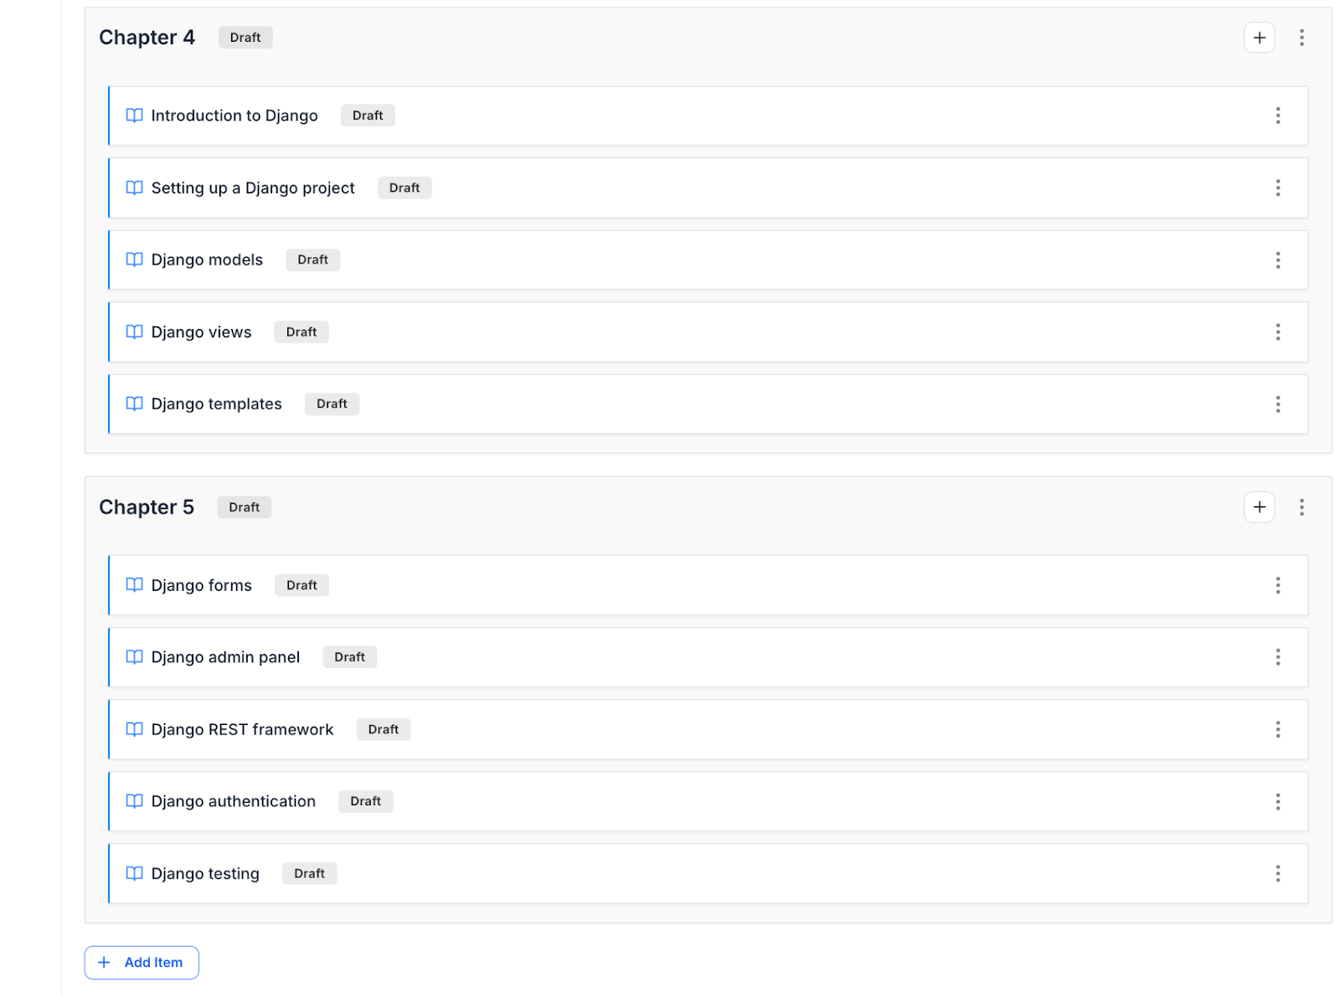Image resolution: width=1340 pixels, height=997 pixels.
Task: Click book icon beside Django models
Action: coord(134,260)
